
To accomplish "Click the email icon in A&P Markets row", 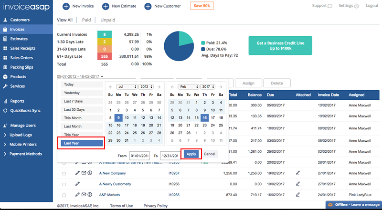I will point(83,194).
